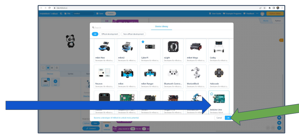Save the project
Screen dimensions: 299x137
click(100, 13)
